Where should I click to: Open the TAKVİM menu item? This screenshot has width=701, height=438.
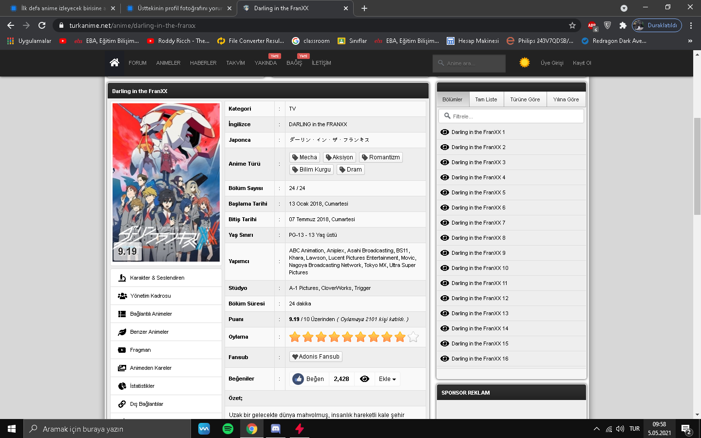[x=236, y=63]
